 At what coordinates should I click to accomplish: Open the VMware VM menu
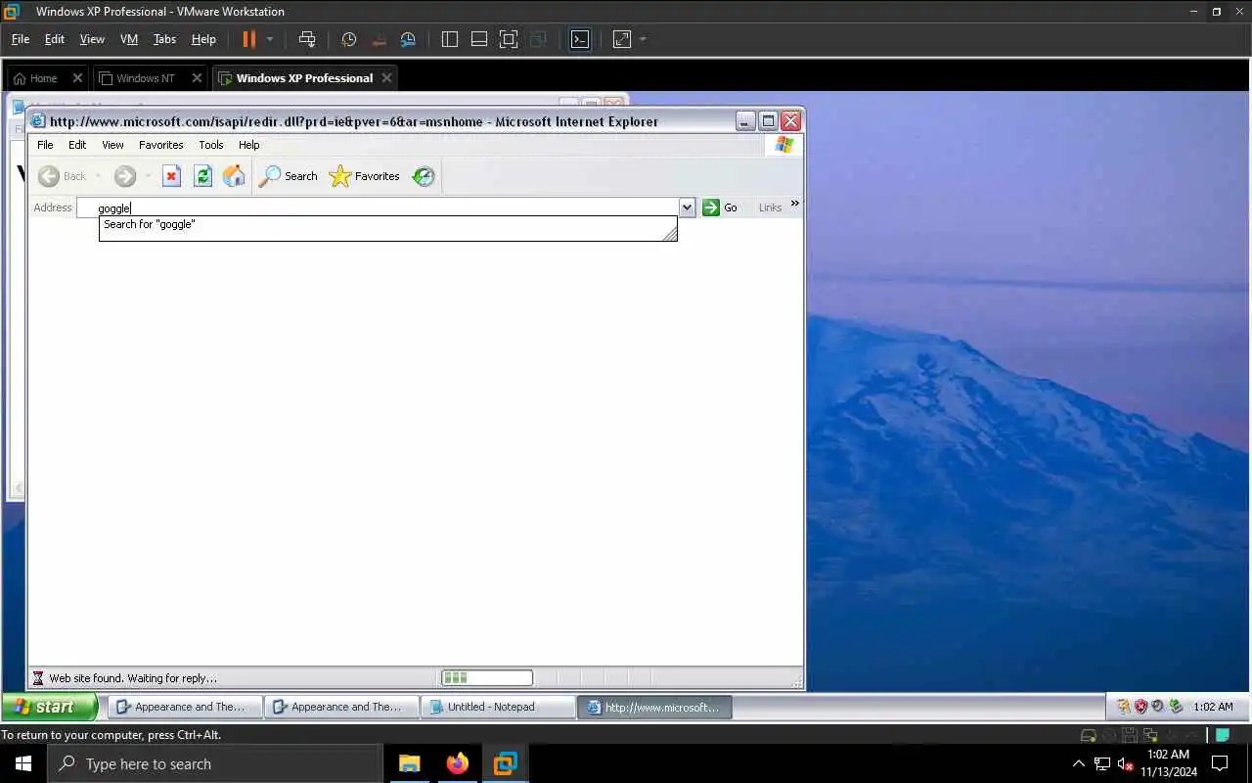click(129, 39)
